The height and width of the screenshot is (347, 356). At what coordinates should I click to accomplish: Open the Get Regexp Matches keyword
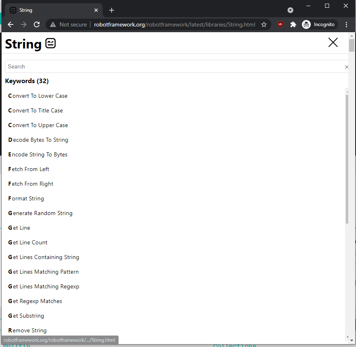coord(35,301)
